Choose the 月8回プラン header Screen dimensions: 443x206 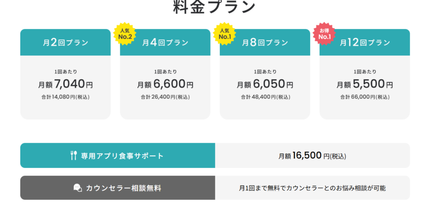tap(265, 42)
